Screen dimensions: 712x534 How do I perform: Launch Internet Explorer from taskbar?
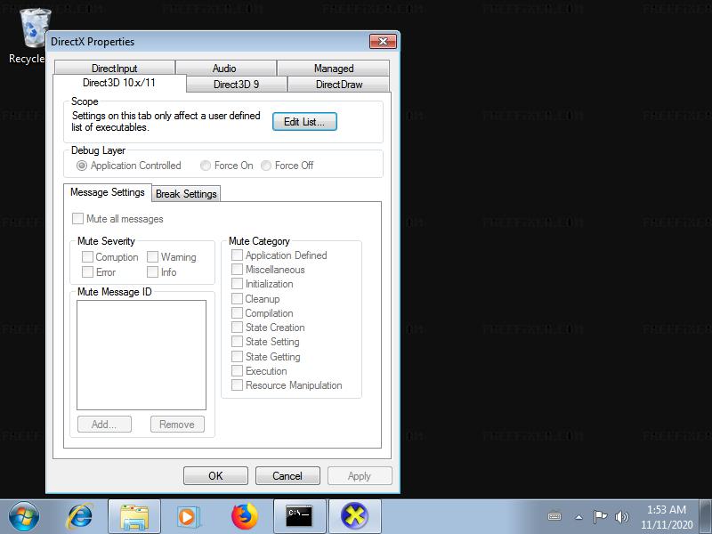click(x=80, y=516)
